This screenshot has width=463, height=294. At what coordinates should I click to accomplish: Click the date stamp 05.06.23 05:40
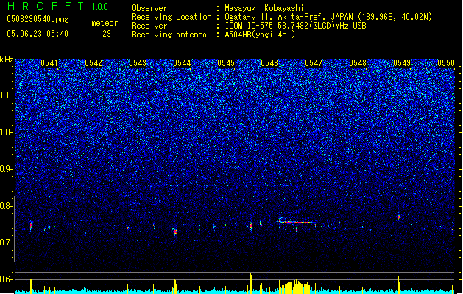pyautogui.click(x=38, y=34)
